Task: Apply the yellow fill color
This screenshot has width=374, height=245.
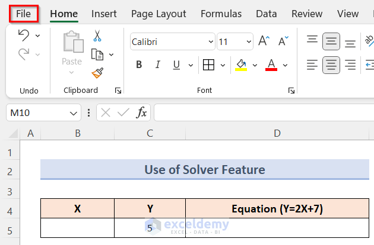Action: click(241, 65)
